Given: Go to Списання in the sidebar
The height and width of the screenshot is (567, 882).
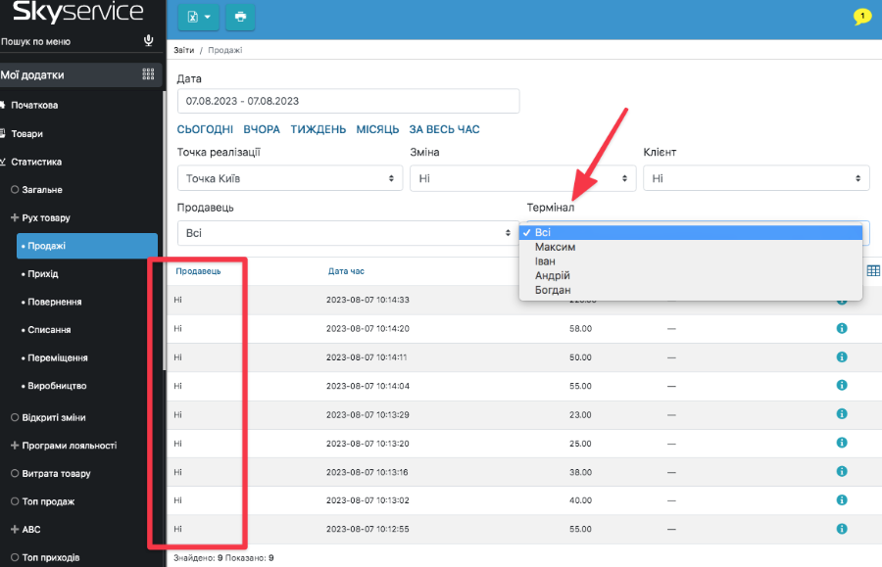Looking at the screenshot, I should pyautogui.click(x=50, y=330).
